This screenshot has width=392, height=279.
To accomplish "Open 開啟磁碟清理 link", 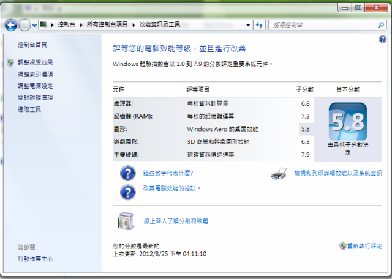I will coord(36,98).
